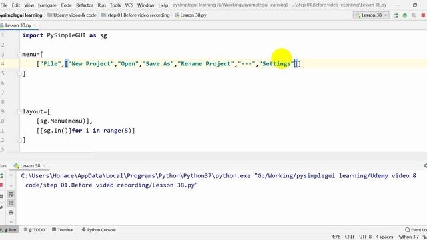This screenshot has width=427, height=240.
Task: Open the VCS menu
Action: click(129, 5)
